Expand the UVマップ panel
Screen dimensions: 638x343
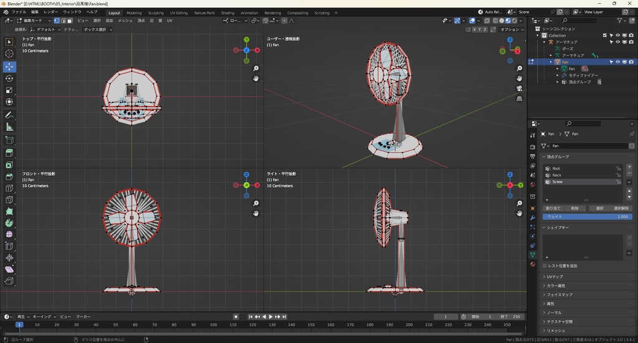(553, 276)
